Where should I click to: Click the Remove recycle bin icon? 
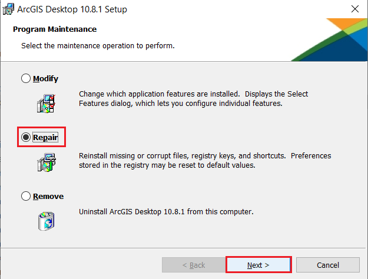click(45, 219)
